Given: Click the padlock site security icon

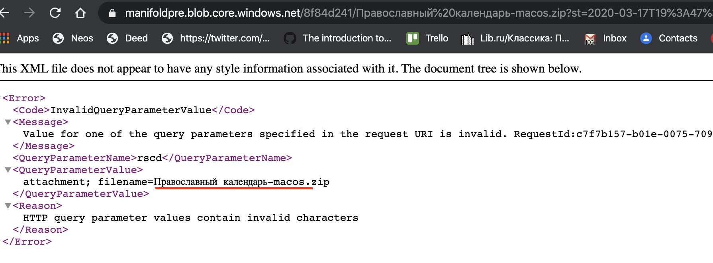Looking at the screenshot, I should tap(113, 12).
